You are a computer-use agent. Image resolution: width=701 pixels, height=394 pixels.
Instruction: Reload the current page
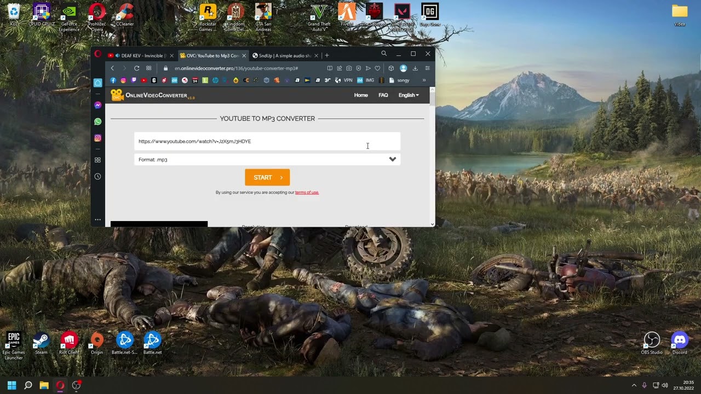click(136, 68)
